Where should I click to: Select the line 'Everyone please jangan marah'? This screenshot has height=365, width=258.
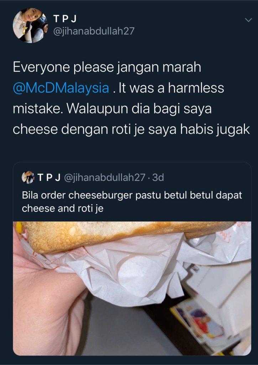(x=107, y=68)
